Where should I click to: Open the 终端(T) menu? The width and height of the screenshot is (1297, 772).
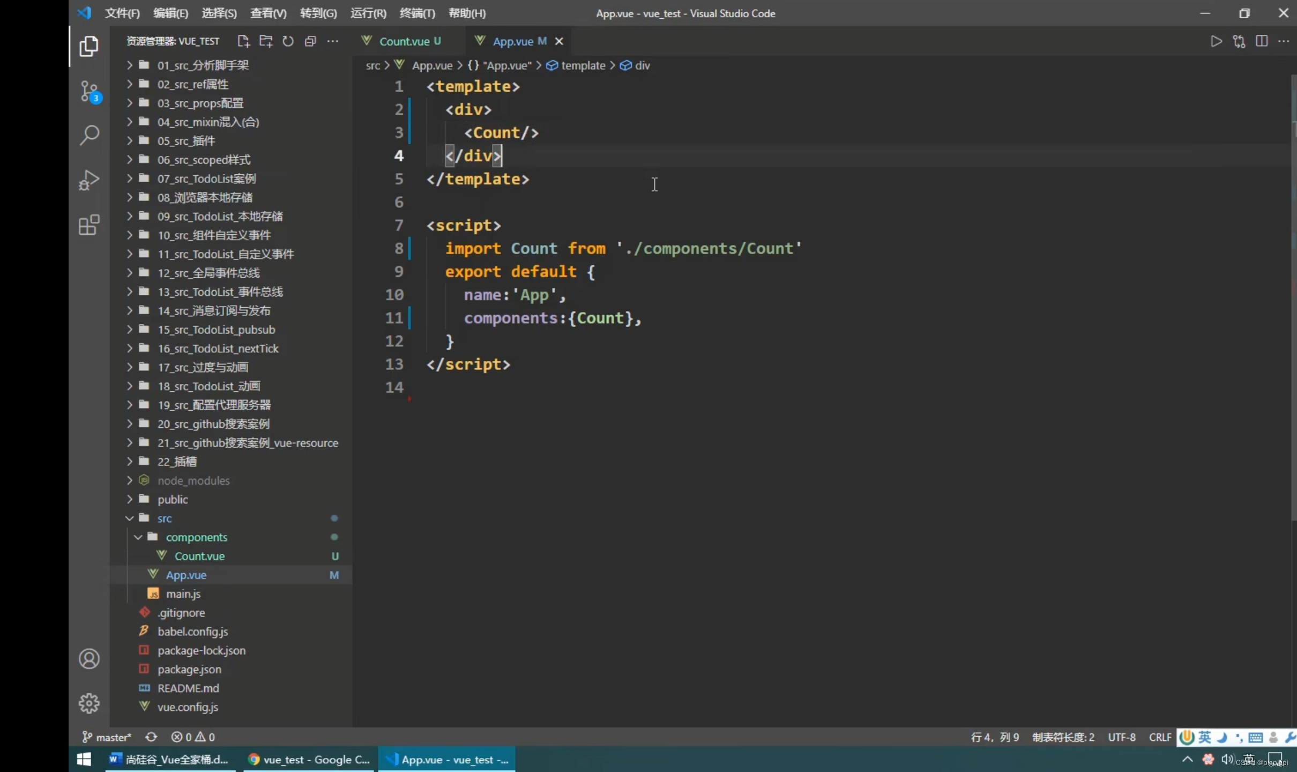tap(417, 13)
